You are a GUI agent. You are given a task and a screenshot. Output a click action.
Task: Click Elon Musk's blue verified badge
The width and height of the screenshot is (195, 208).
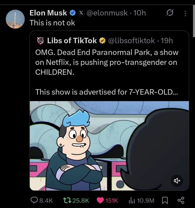tap(73, 13)
